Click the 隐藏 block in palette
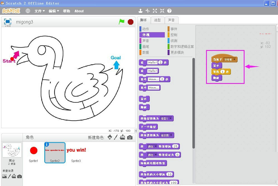This screenshot has height=186, width=278. tap(144, 107)
